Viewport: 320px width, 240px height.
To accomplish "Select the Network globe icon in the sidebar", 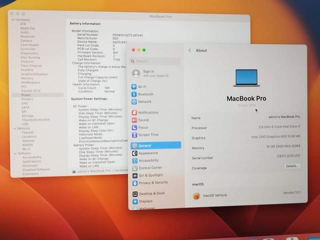I will click(134, 102).
